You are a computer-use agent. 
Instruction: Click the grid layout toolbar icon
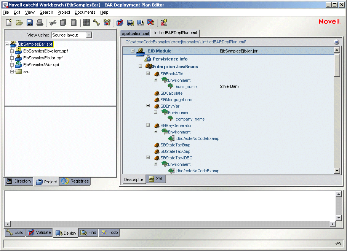pyautogui.click(x=86, y=22)
